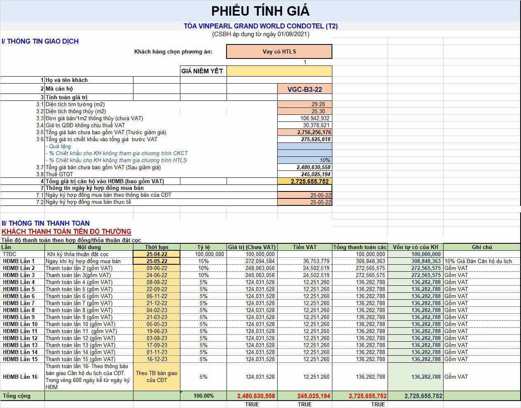This screenshot has height=408, width=521.
Task: Click 'Tổng giá trị căn hộ vào HĐMB (bao gồm VAT)'
Action: tap(105, 182)
